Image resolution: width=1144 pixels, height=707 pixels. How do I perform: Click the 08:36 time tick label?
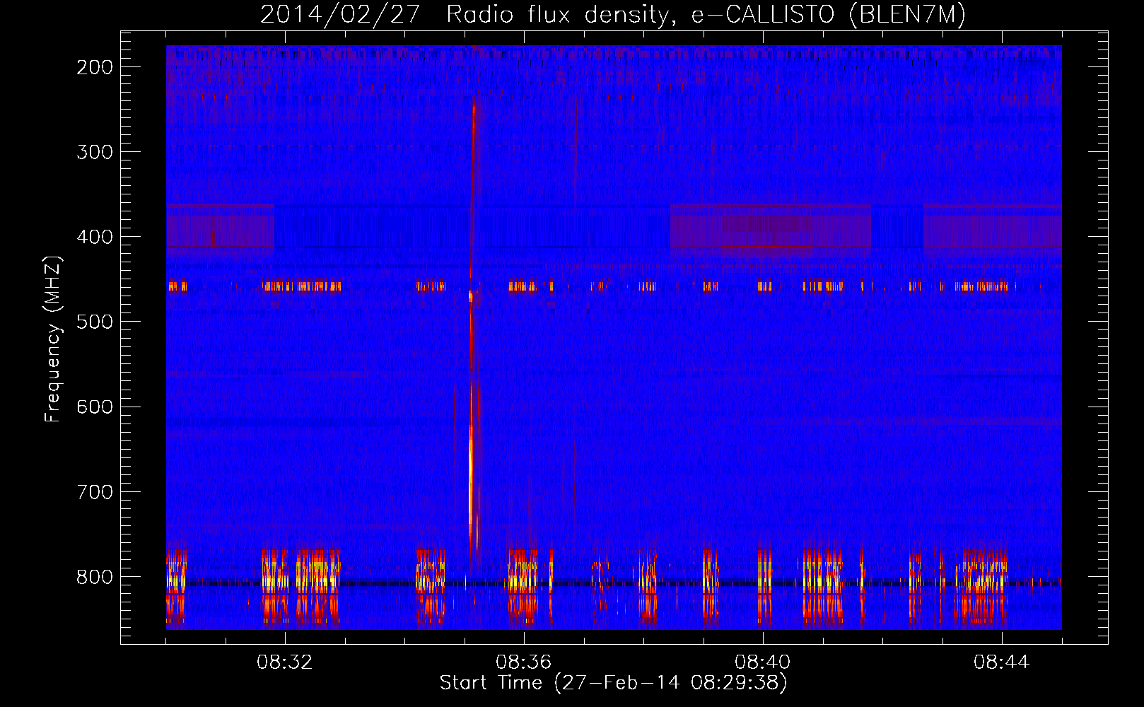click(523, 662)
